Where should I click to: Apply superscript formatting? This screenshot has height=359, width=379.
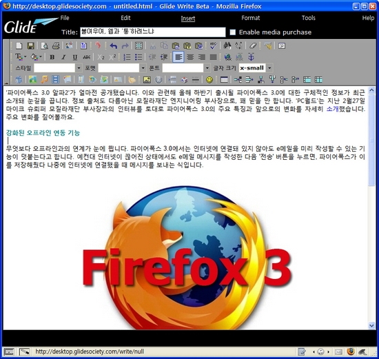[x=112, y=57]
